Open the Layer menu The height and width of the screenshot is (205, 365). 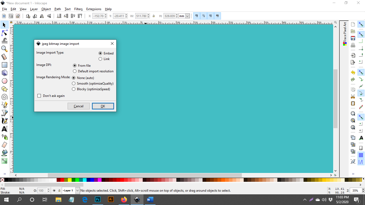tap(34, 9)
